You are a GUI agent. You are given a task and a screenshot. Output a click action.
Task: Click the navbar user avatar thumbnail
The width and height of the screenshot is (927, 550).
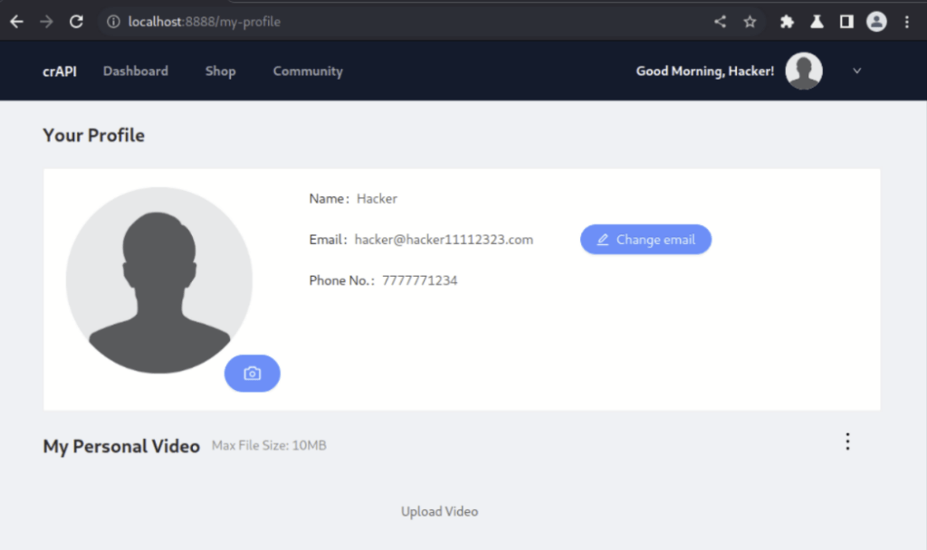[804, 71]
